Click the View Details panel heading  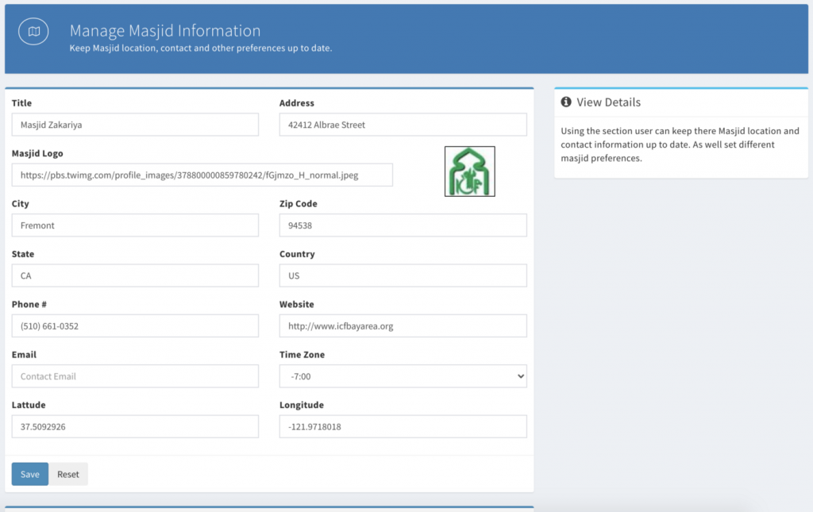pos(608,102)
